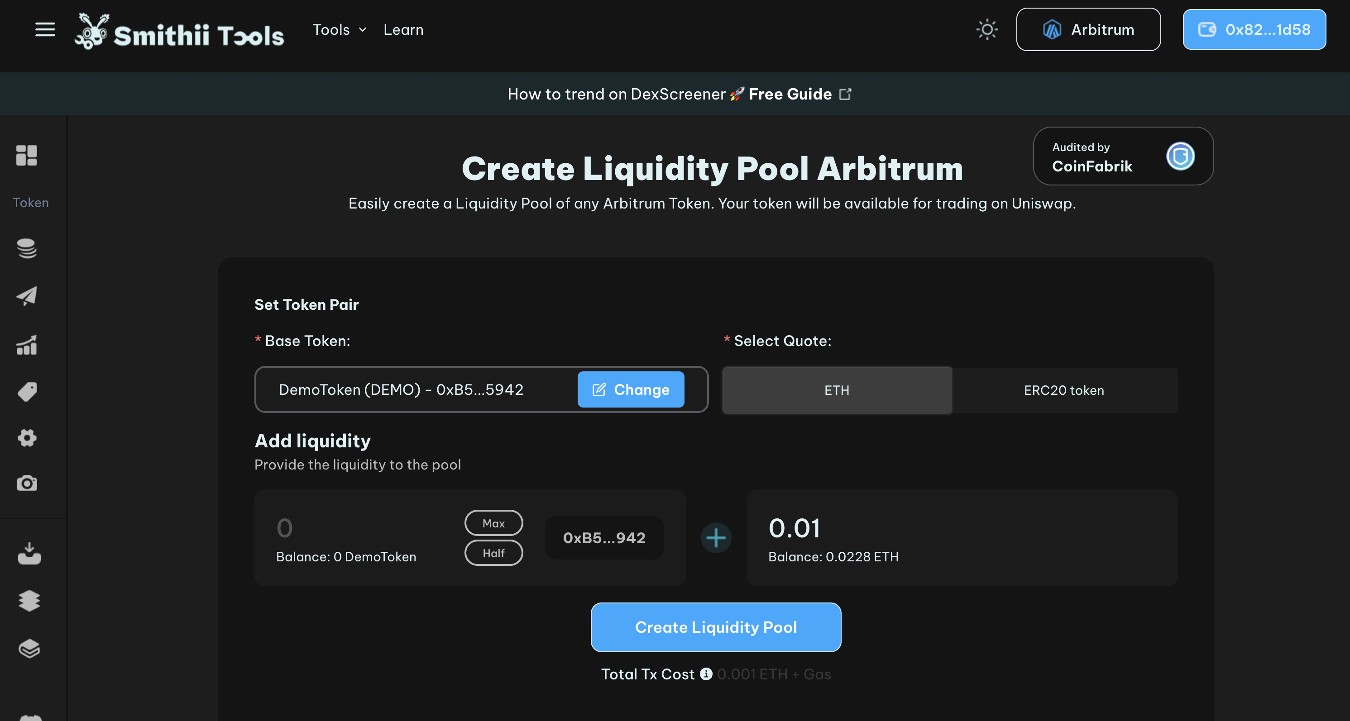Screen dimensions: 1350x721
Task: Click the plus icon between amounts
Action: (x=715, y=538)
